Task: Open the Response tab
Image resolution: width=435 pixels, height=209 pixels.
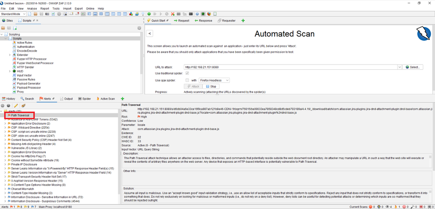Action: [x=203, y=20]
